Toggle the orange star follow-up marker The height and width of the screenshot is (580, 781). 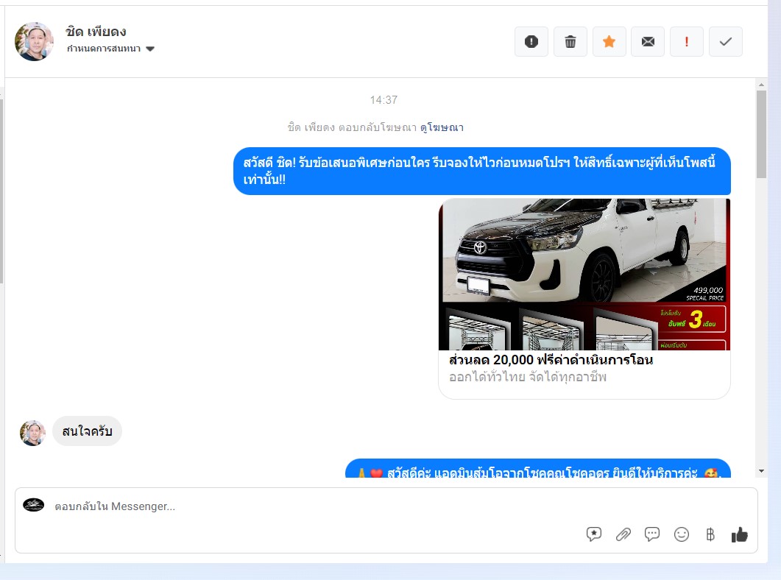[609, 42]
